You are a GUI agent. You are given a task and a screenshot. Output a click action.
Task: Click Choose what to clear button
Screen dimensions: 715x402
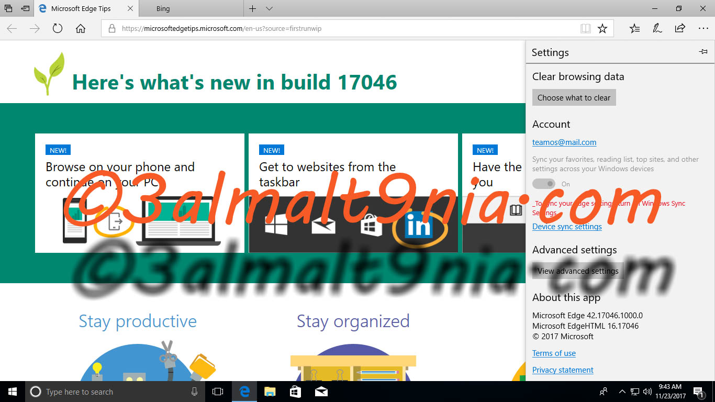click(x=574, y=97)
